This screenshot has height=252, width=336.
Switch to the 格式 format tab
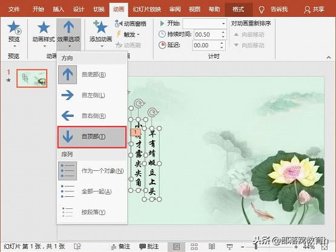pos(239,10)
